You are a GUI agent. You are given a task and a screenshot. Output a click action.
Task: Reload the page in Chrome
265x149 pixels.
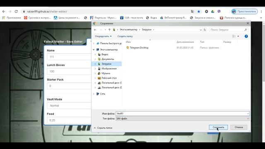(16, 12)
